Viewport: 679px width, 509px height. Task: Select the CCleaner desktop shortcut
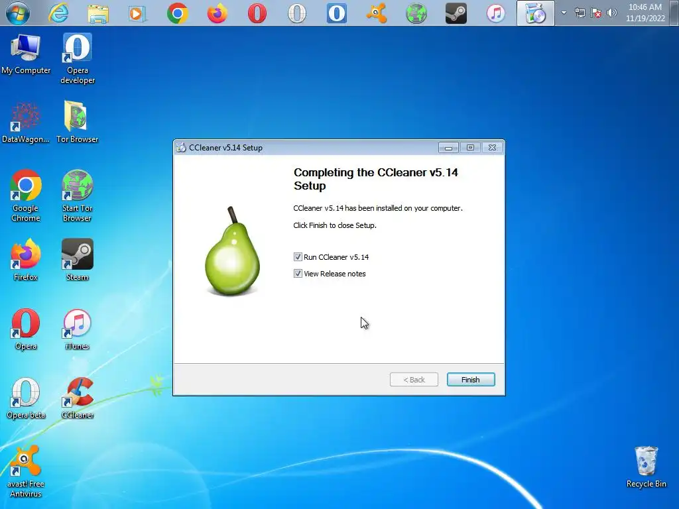[x=78, y=398]
